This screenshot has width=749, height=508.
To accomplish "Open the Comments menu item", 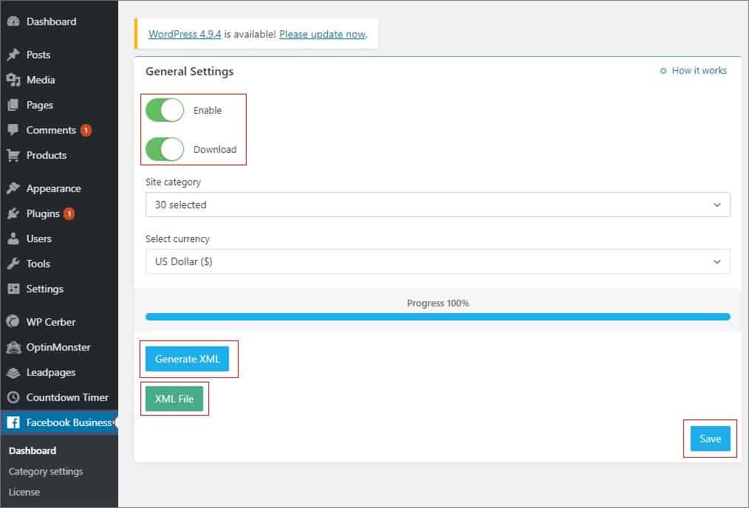I will 51,130.
